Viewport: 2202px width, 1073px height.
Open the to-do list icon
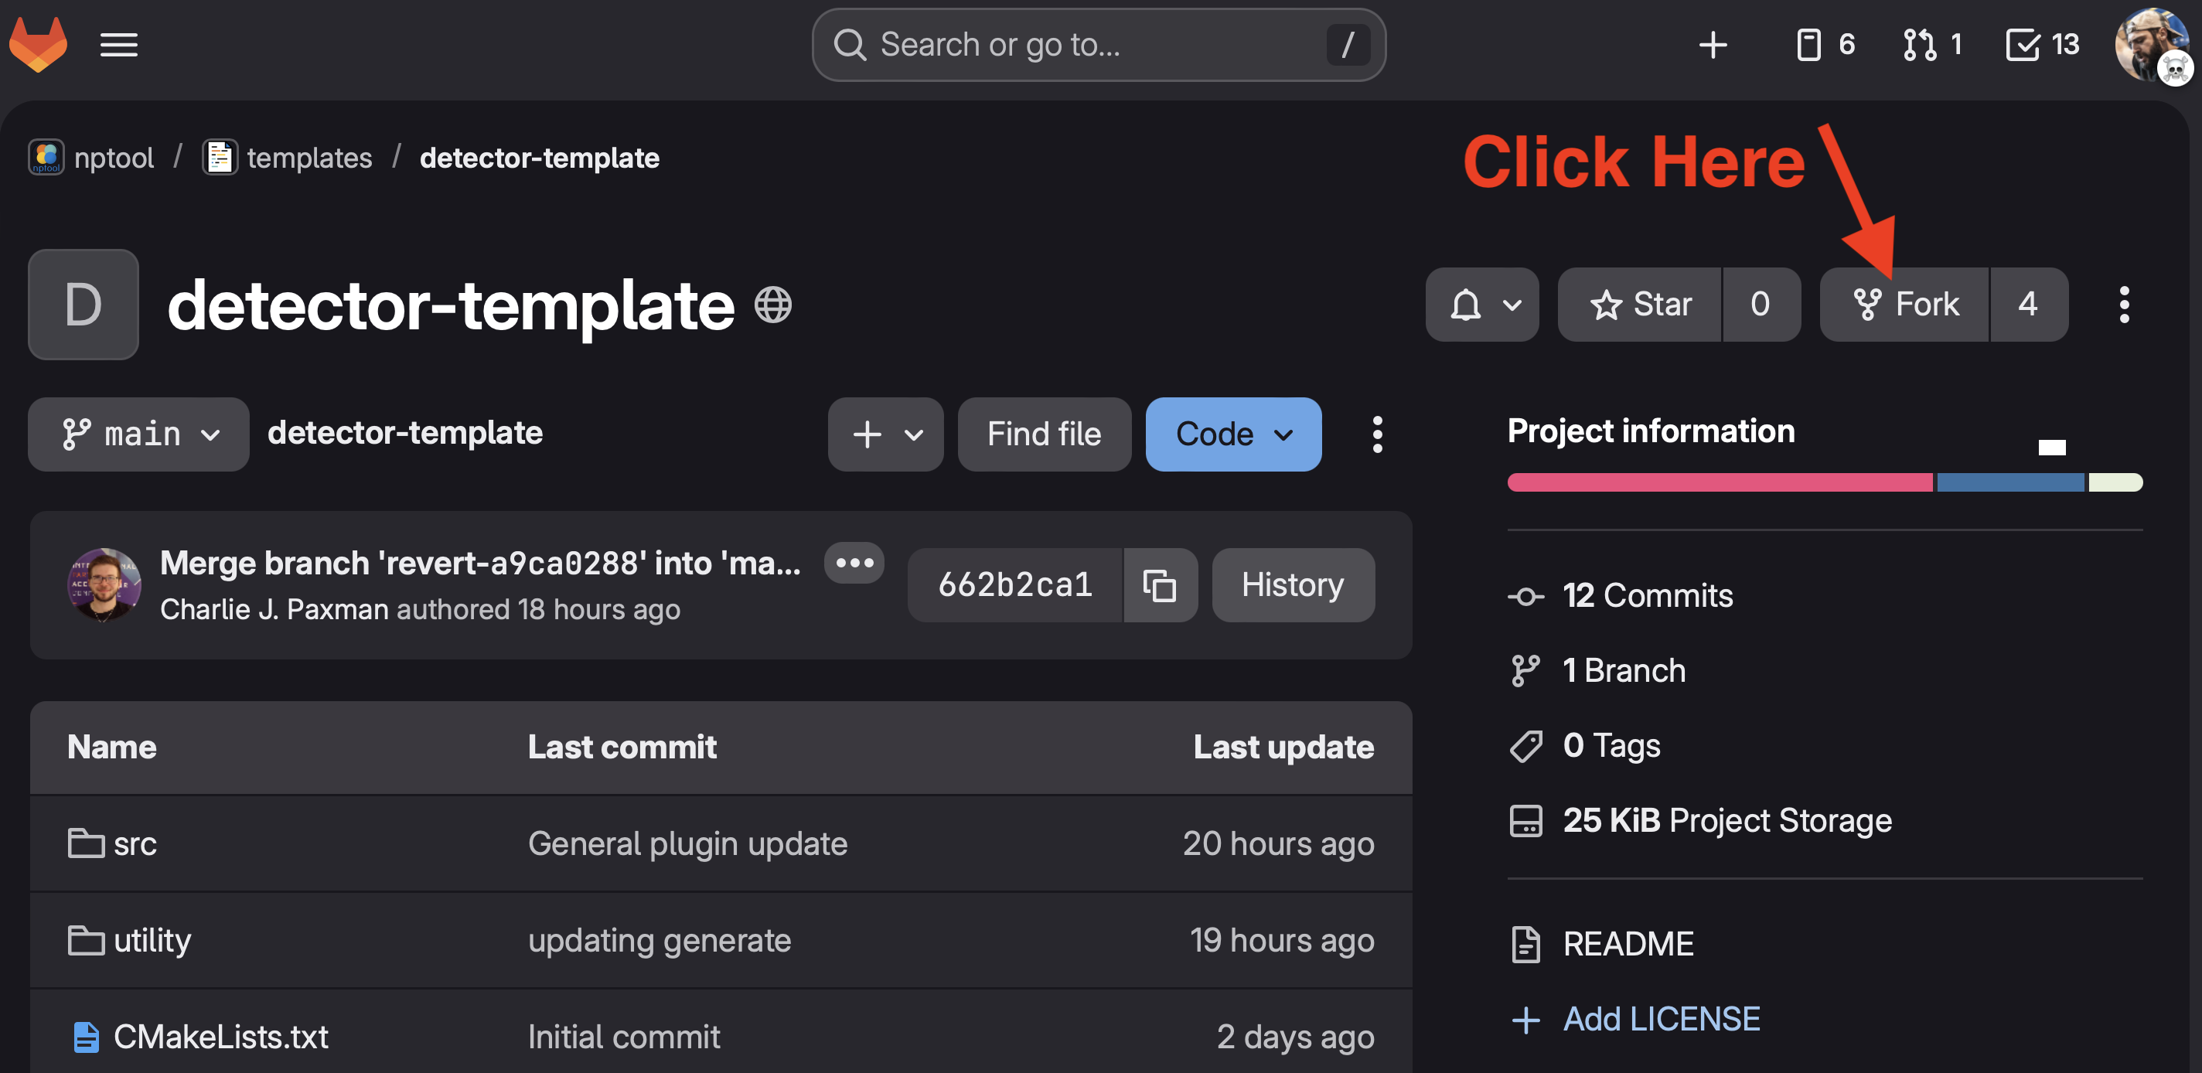[2041, 45]
